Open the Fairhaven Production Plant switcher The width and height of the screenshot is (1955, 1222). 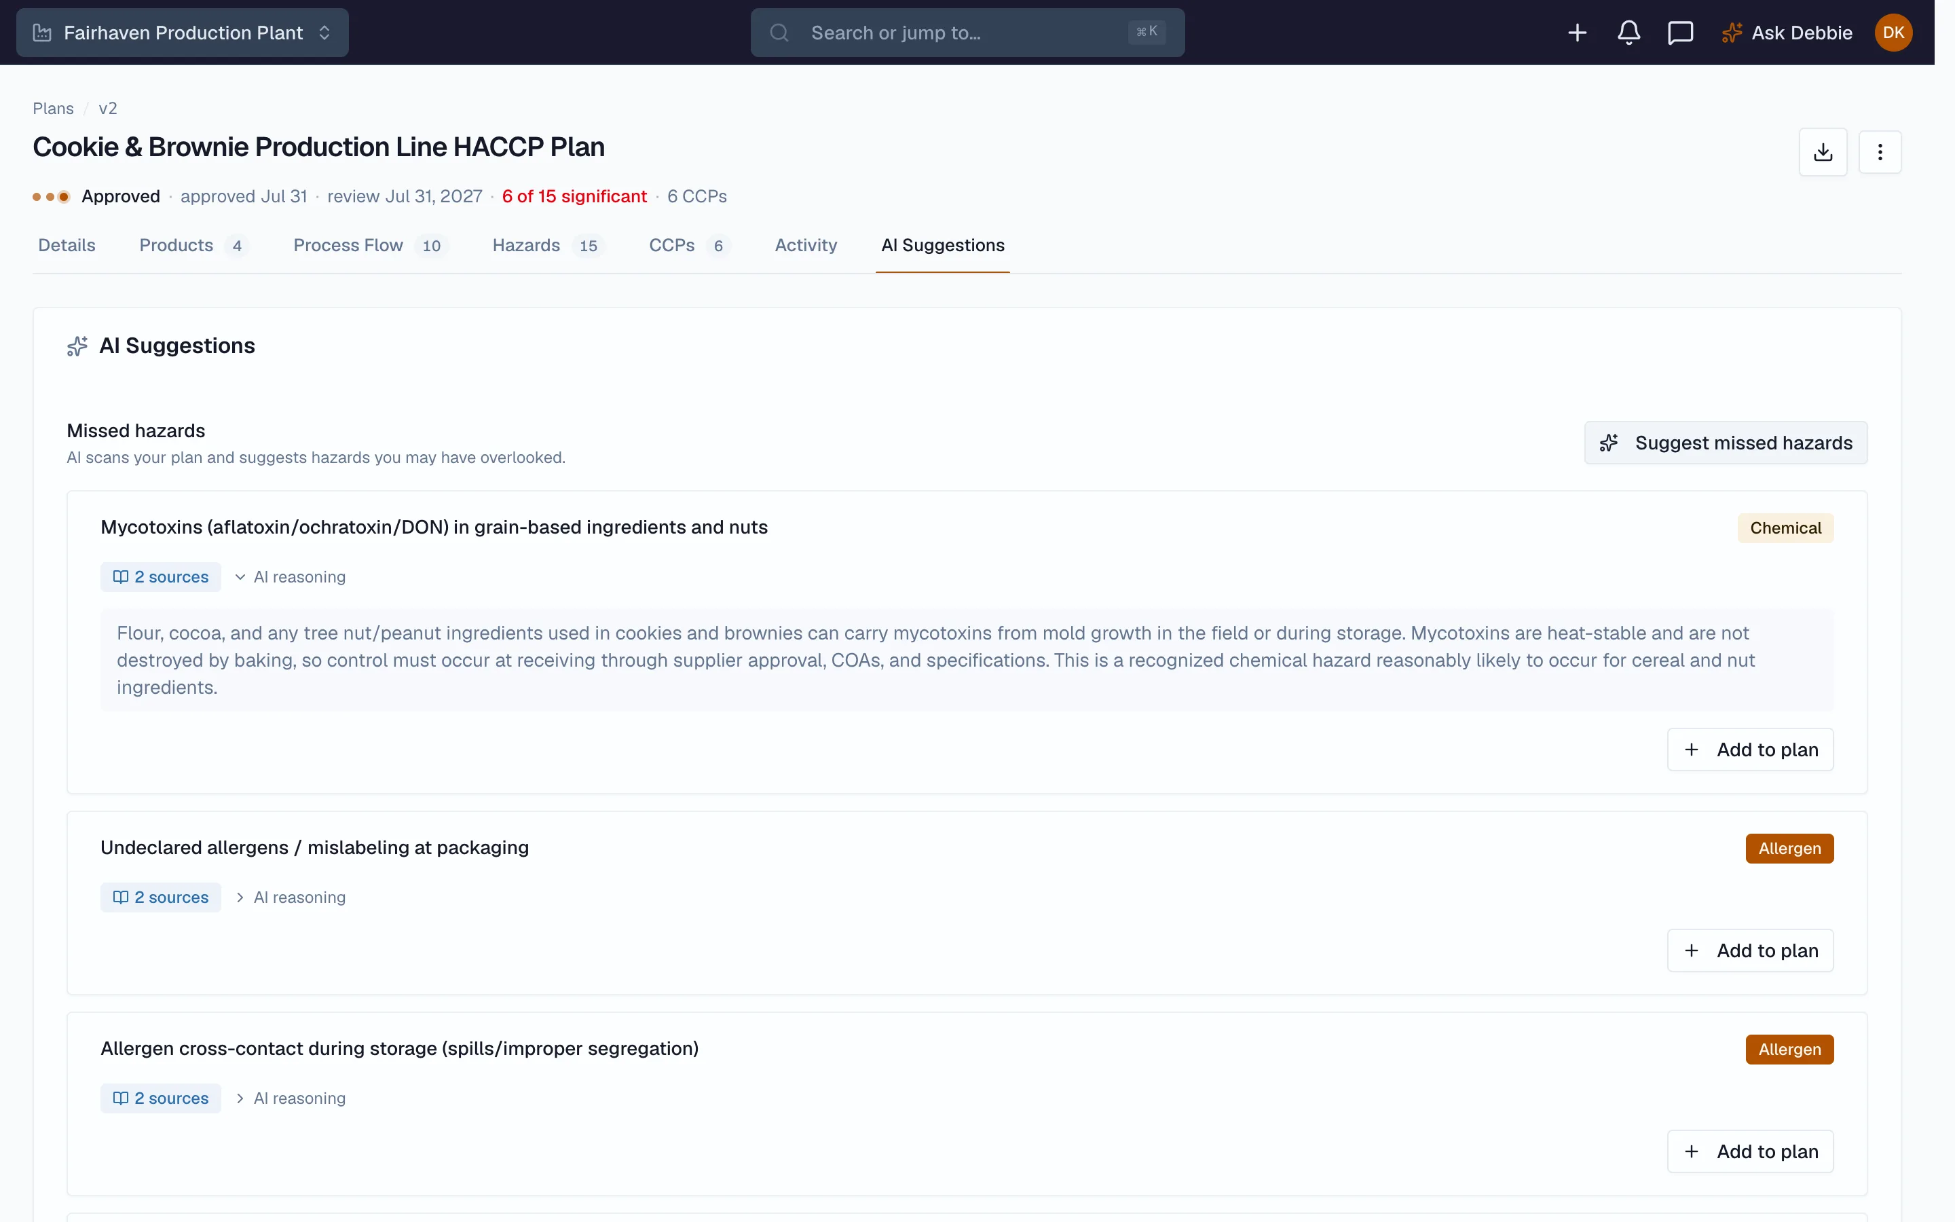[x=182, y=33]
